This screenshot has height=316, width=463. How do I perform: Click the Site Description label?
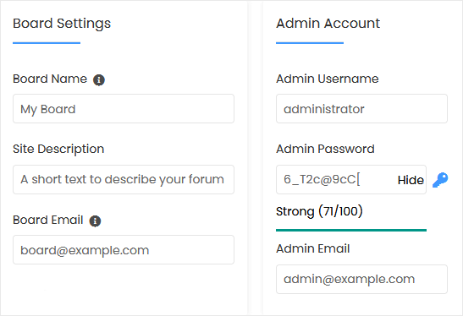point(58,150)
